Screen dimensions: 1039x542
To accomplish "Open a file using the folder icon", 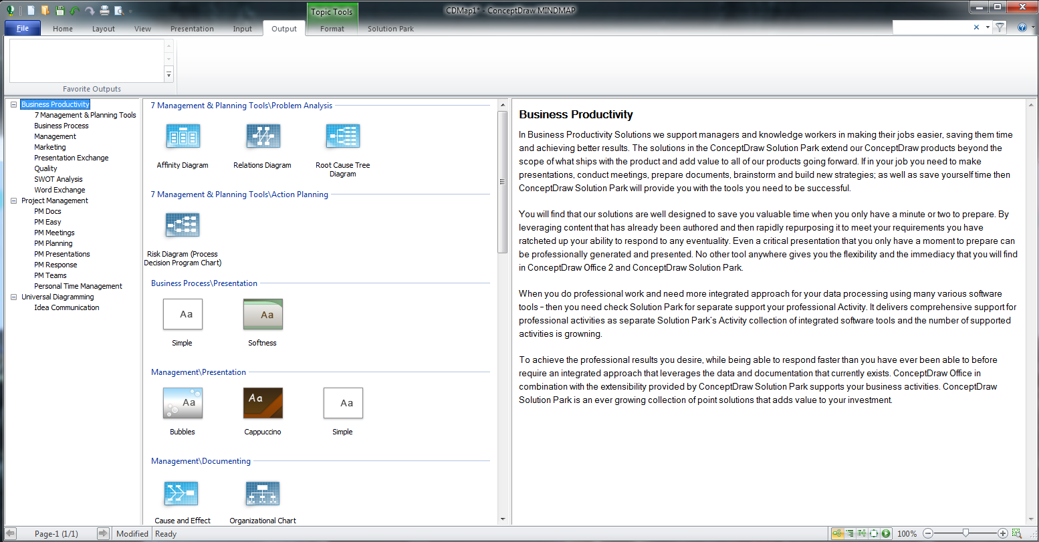I will point(45,11).
